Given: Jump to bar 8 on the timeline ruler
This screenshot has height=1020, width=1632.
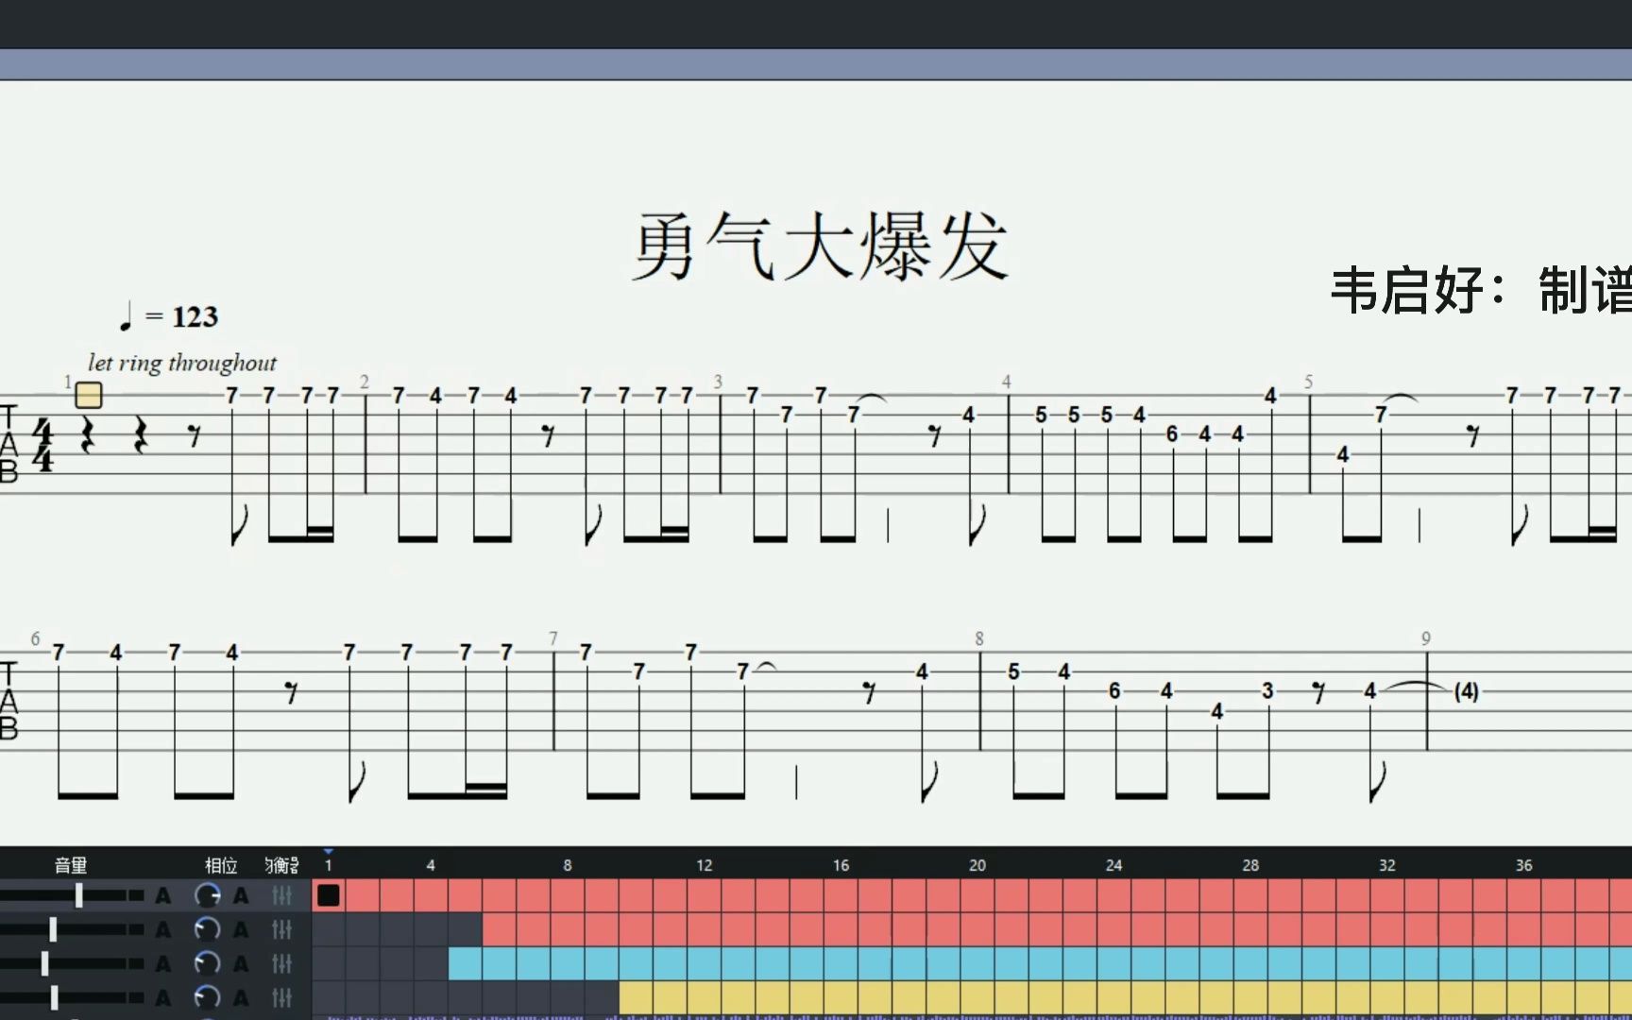Looking at the screenshot, I should [568, 865].
